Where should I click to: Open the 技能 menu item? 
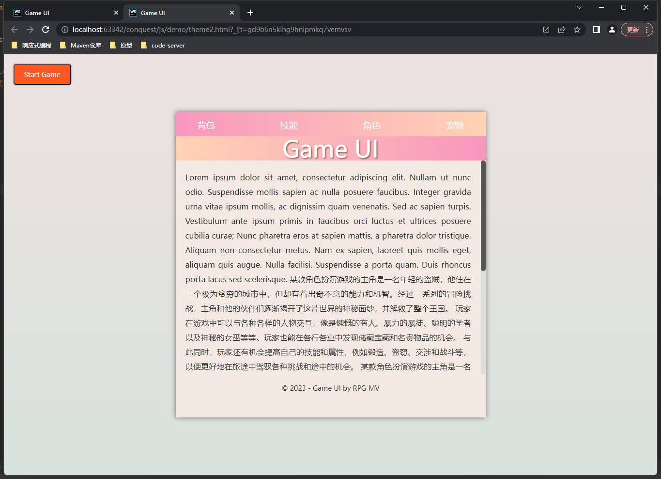click(x=289, y=126)
